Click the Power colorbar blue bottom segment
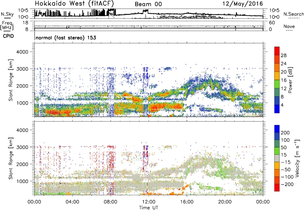This screenshot has height=210, width=304. pyautogui.click(x=277, y=109)
